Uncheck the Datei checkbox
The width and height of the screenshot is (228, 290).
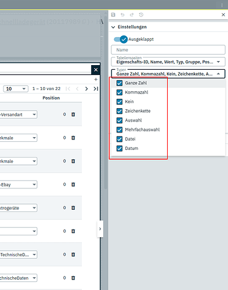pos(120,139)
